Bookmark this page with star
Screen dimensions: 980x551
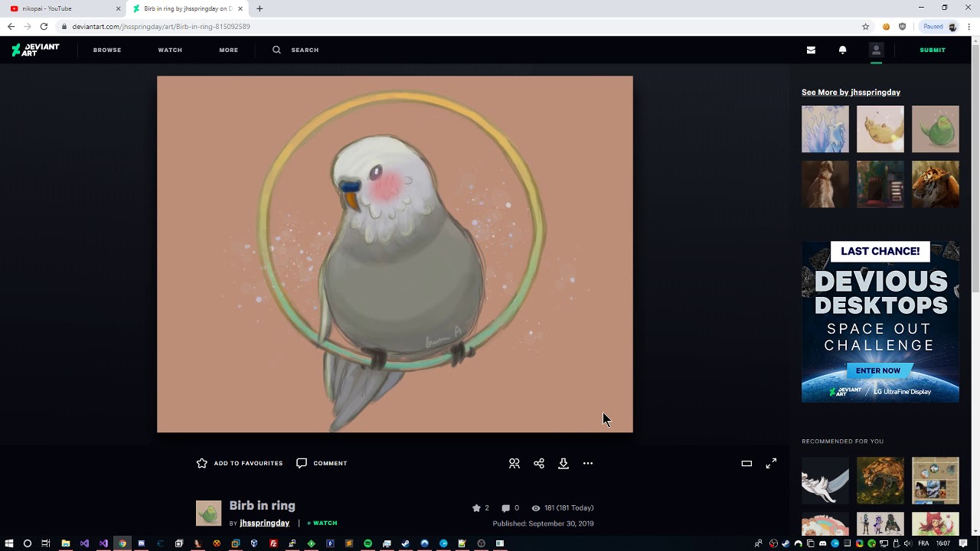point(866,26)
